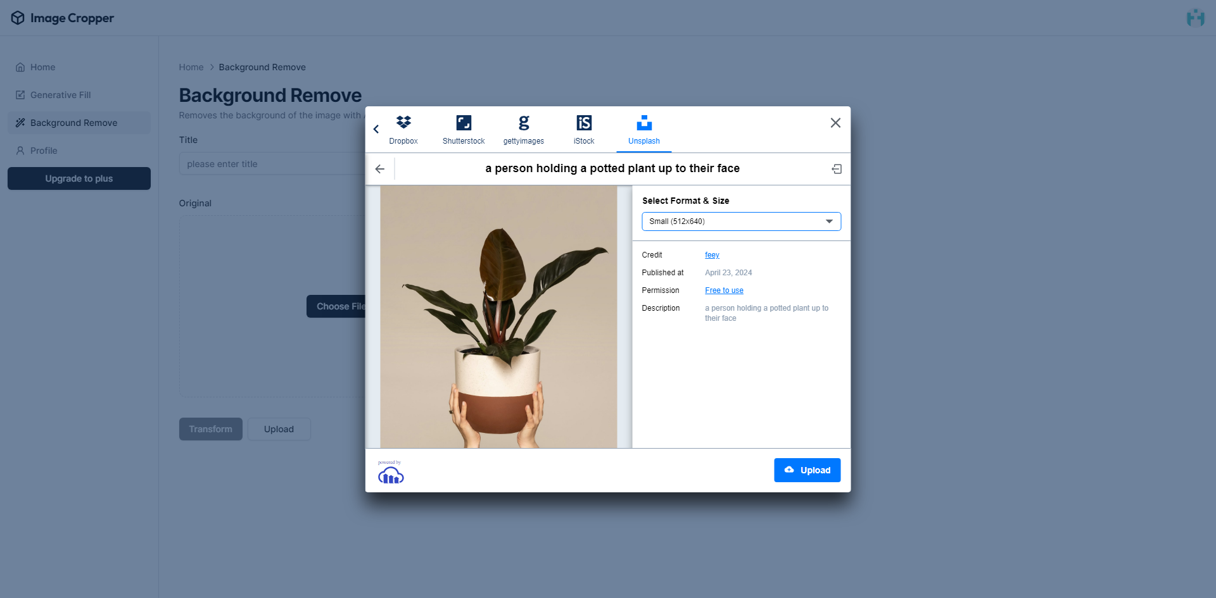Click the Unsplash logout icon

pos(837,169)
